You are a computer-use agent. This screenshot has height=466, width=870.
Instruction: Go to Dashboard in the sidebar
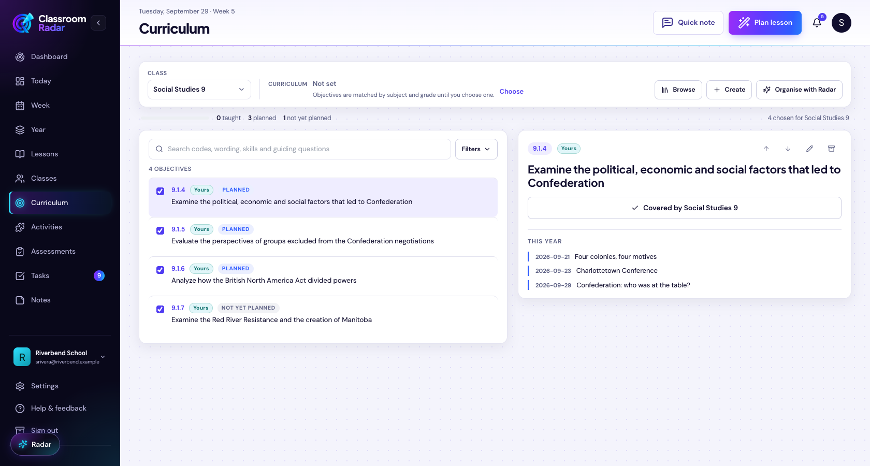click(60, 57)
